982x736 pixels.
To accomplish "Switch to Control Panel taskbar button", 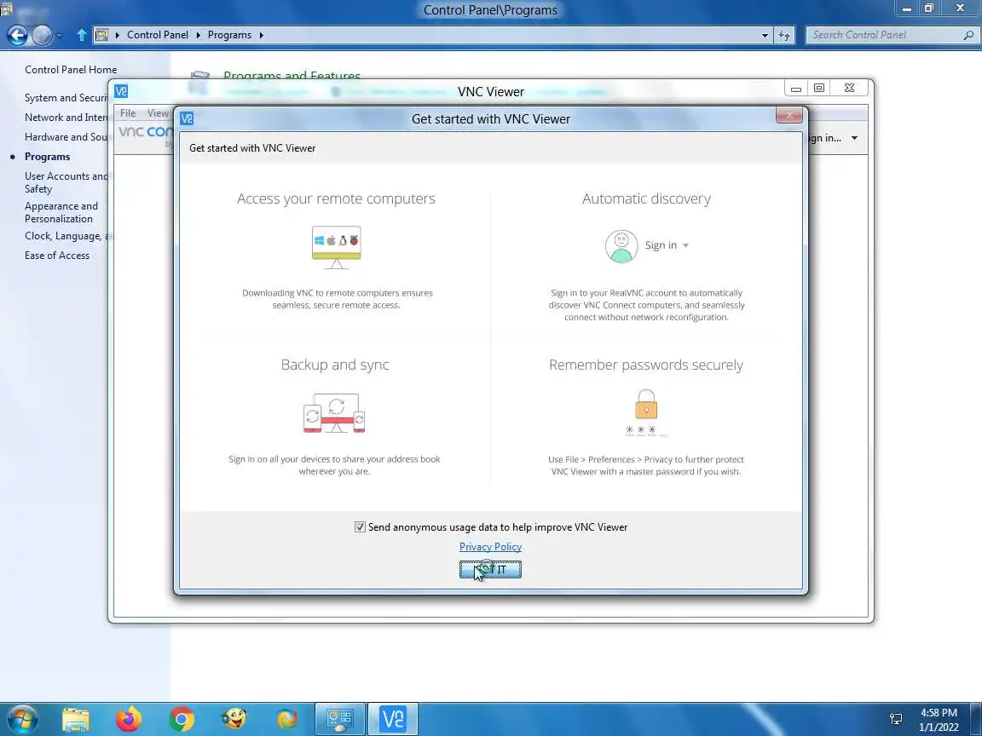I will (x=340, y=719).
